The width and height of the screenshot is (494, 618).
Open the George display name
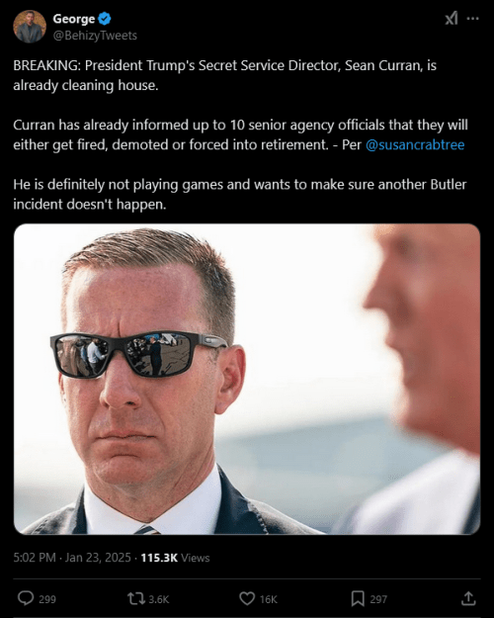(x=74, y=19)
